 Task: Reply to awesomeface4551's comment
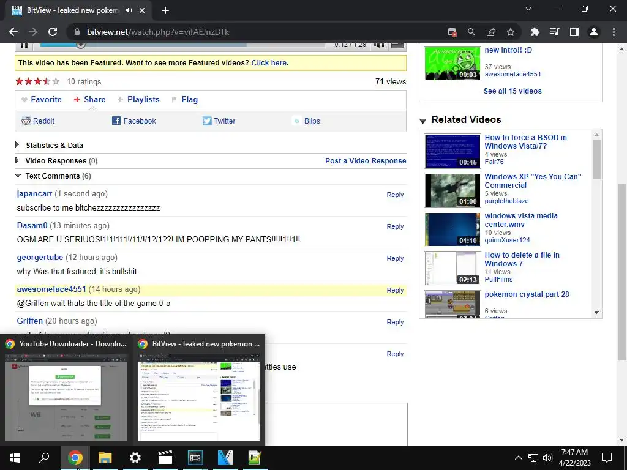click(395, 290)
